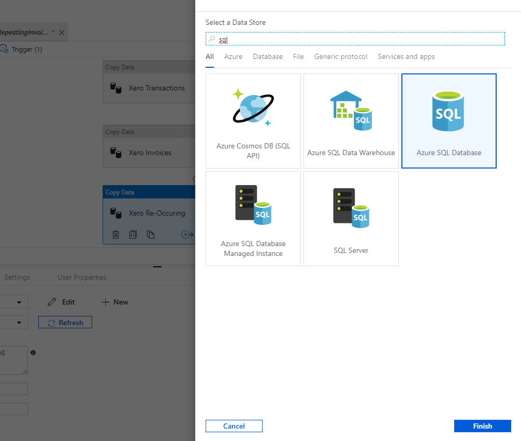521x441 pixels.
Task: Select the Xero Invoices copy activity
Action: coord(149,146)
